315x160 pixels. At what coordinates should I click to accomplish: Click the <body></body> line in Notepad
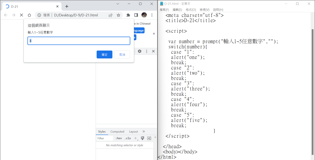180,152
